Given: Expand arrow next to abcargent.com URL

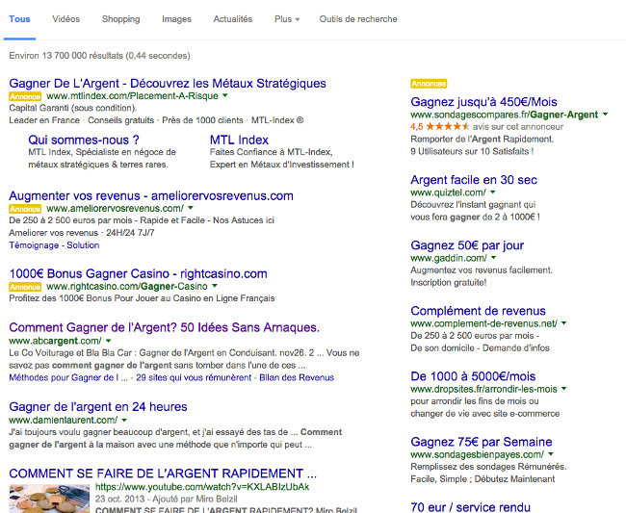Looking at the screenshot, I should pyautogui.click(x=108, y=341).
